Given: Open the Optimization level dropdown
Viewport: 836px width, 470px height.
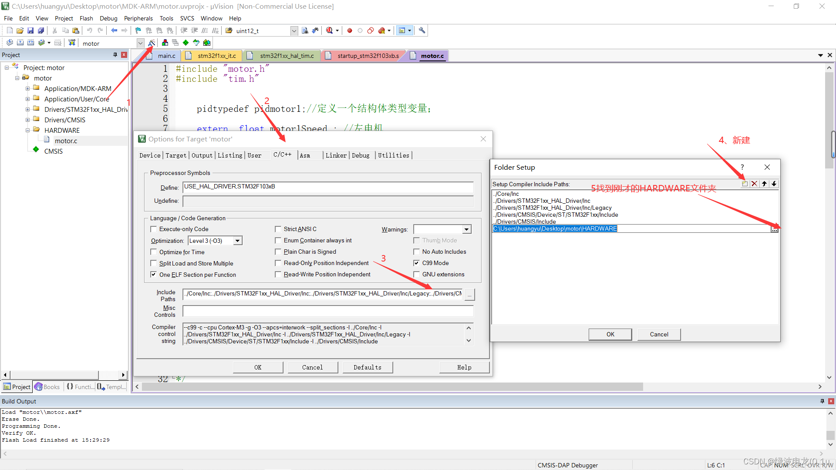Looking at the screenshot, I should coord(237,241).
